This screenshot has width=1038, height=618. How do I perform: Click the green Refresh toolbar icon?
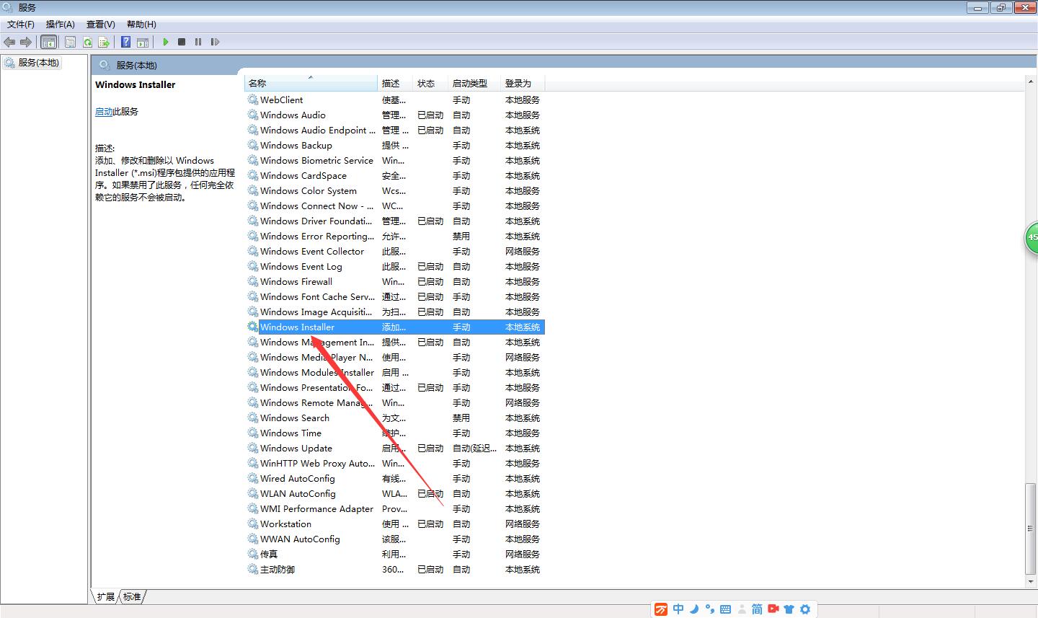87,42
